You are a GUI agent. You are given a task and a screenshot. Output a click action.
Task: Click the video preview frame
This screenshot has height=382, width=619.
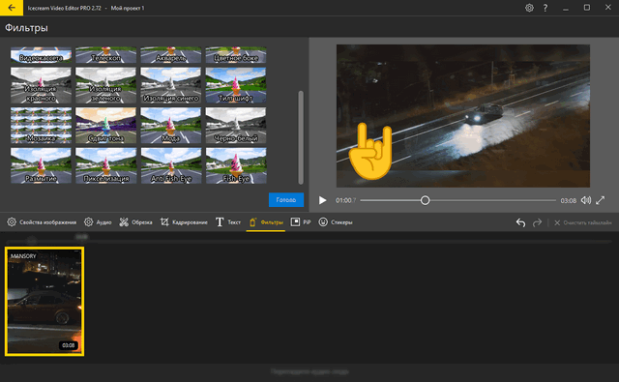tap(463, 116)
